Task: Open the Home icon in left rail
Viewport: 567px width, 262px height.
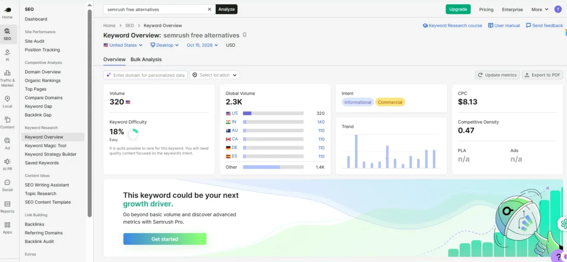Action: (7, 13)
